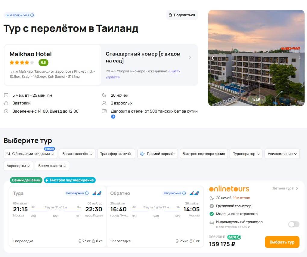Screen dimensions: 307x257
Task: Click the Самый дешёвый badge
Action: pyautogui.click(x=26, y=180)
